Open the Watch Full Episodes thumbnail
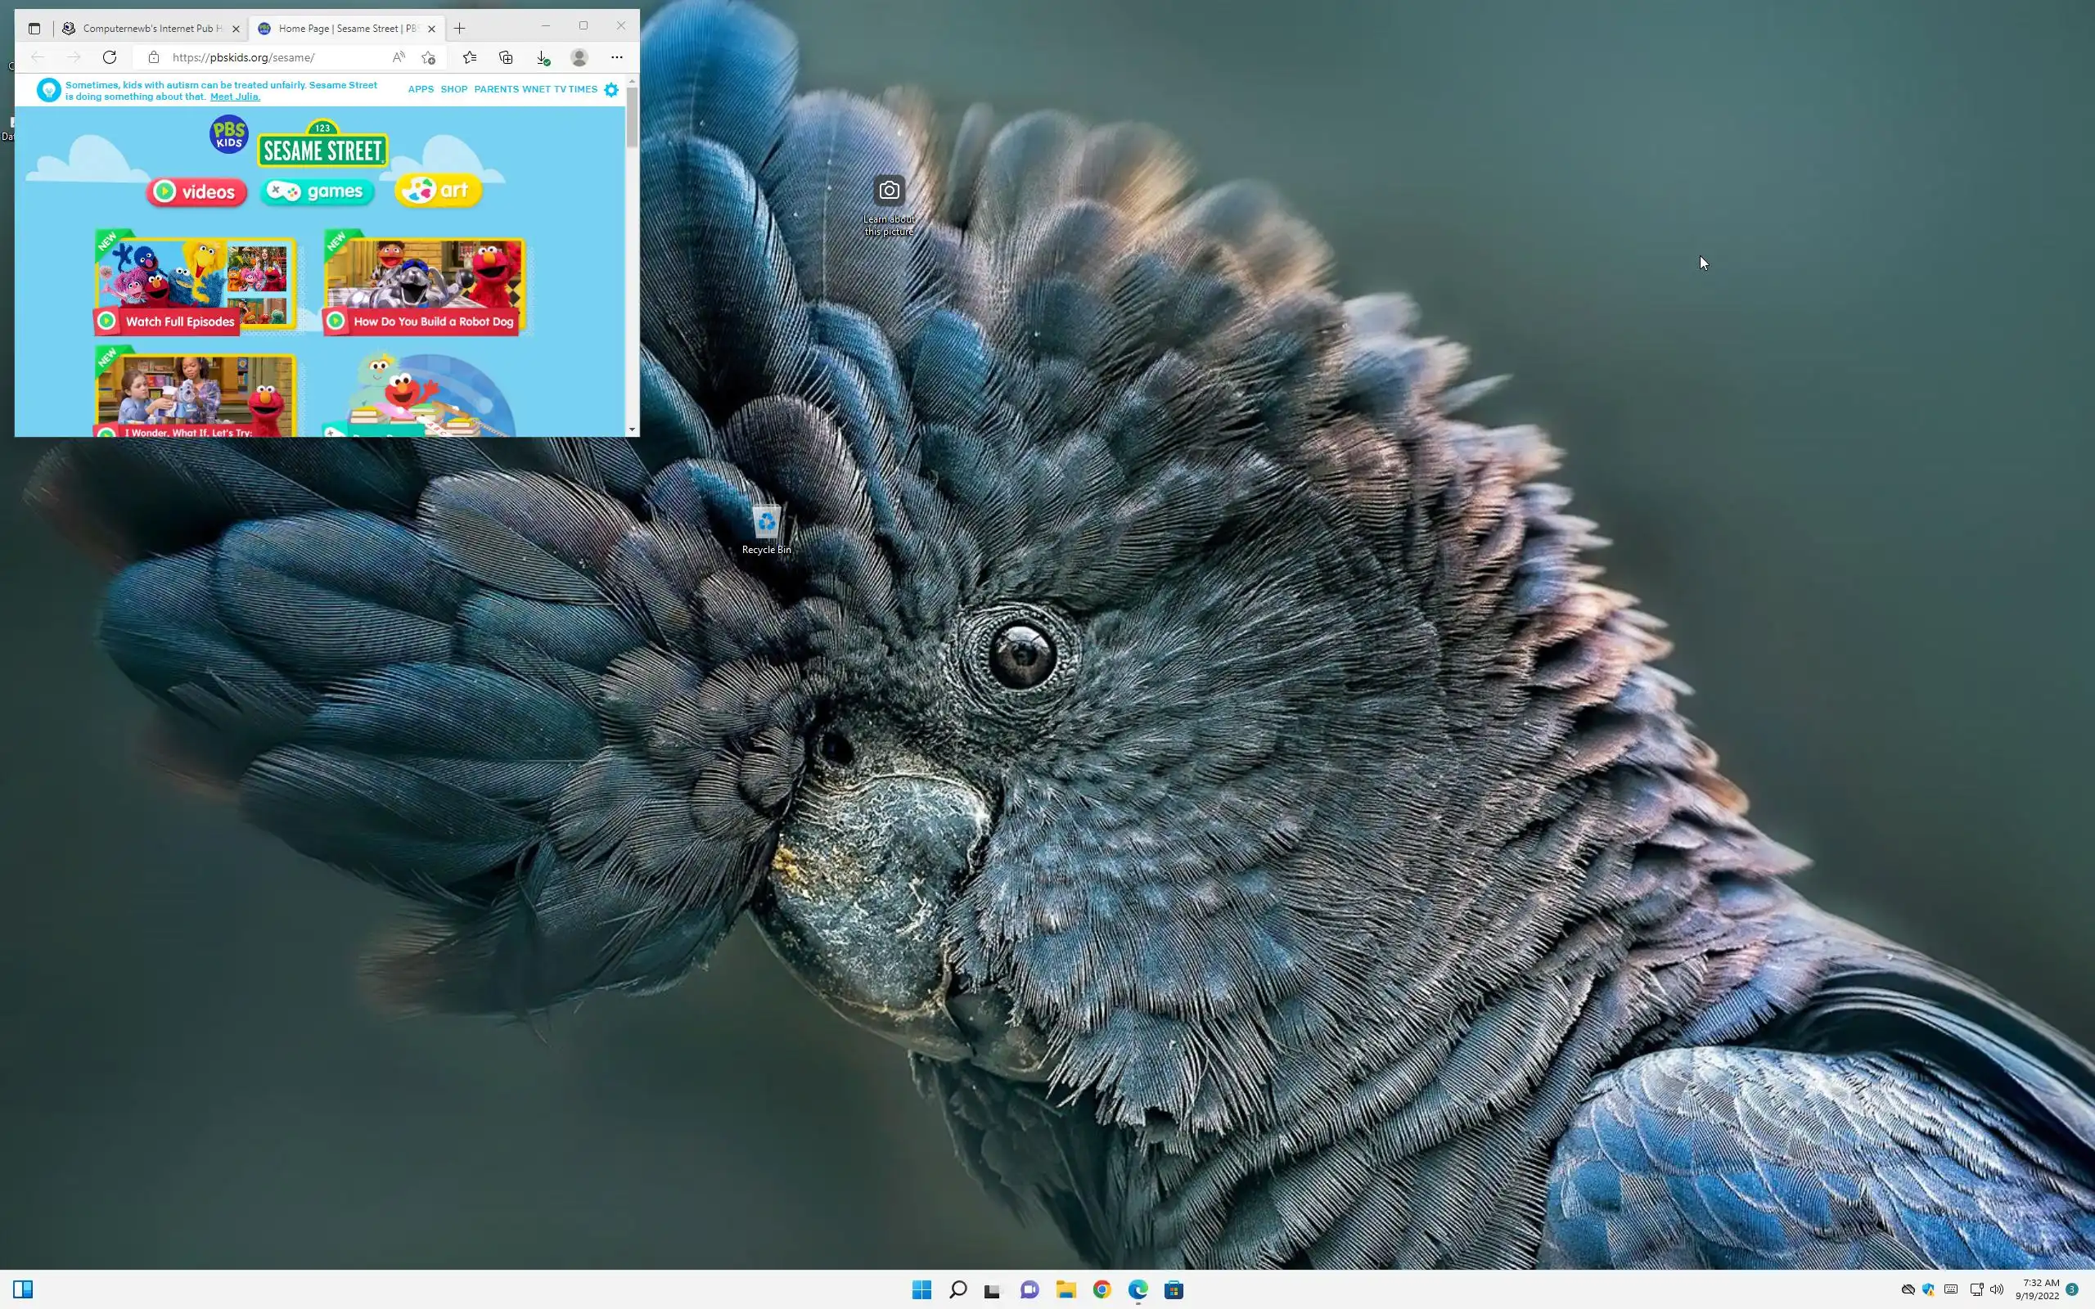 coord(196,282)
